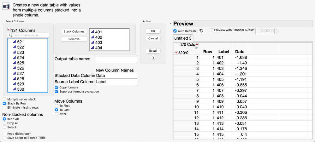Image resolution: width=315 pixels, height=142 pixels.
Task: Click the random subset size field
Action: (265, 31)
